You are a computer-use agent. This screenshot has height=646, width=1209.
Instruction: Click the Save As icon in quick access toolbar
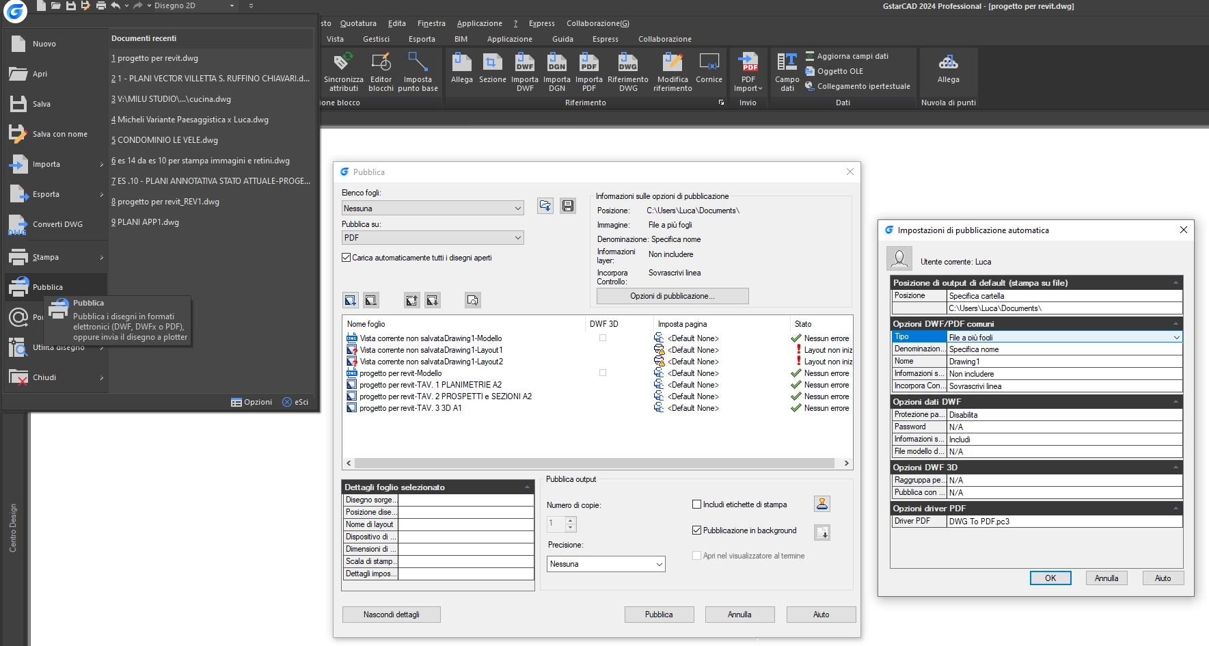(x=85, y=5)
